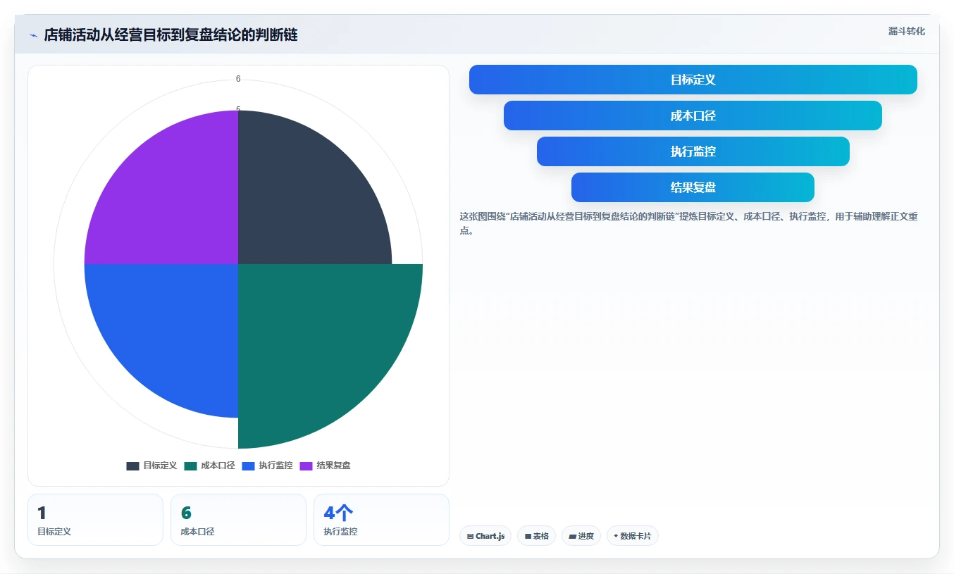Select the 目标定义 funnel bar
954x574 pixels.
click(x=693, y=80)
